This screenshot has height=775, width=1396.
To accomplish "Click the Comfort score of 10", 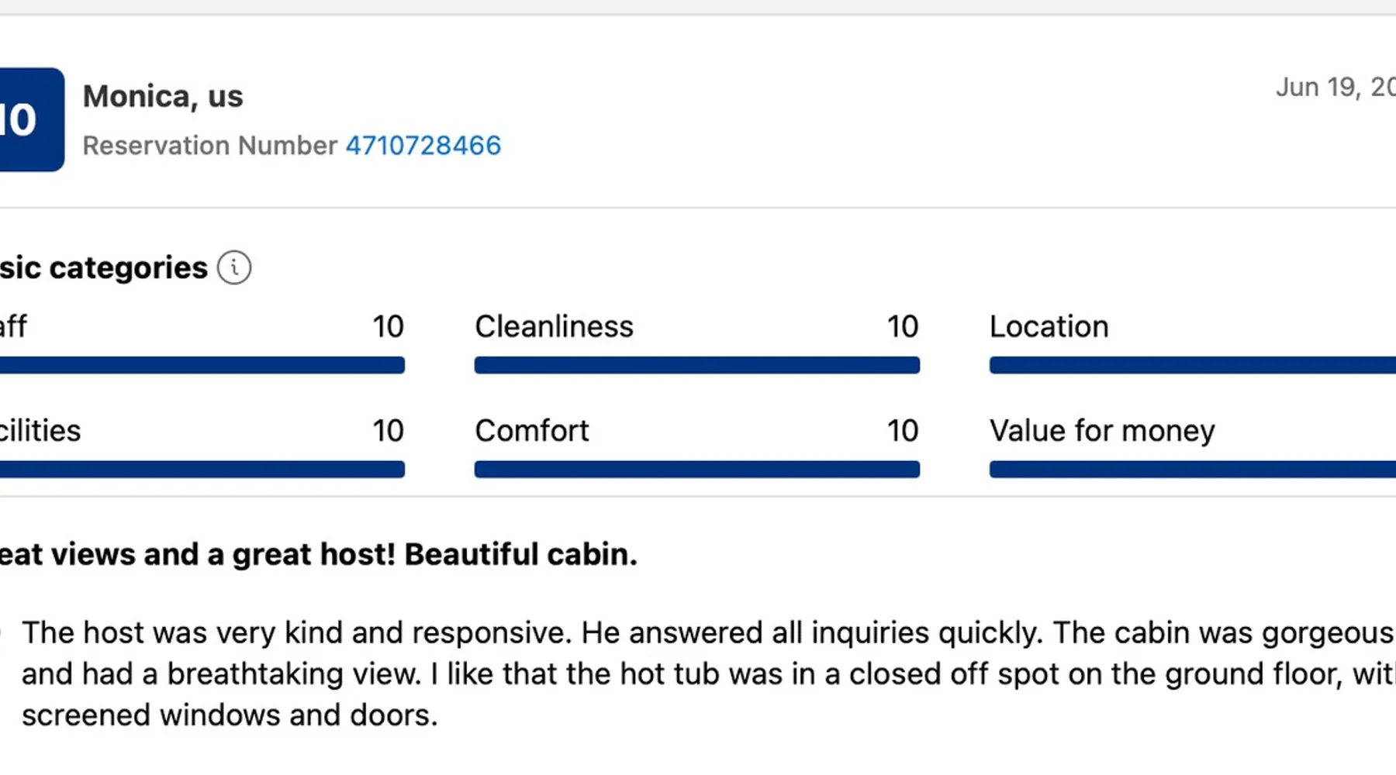I will click(x=902, y=431).
